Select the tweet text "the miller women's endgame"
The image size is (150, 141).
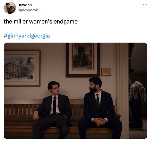coord(41,22)
